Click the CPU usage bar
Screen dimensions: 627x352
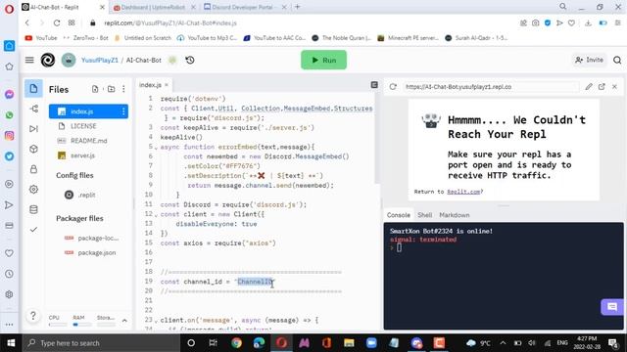pyautogui.click(x=58, y=325)
